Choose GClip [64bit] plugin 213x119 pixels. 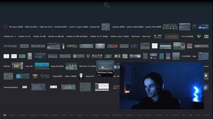186,56
